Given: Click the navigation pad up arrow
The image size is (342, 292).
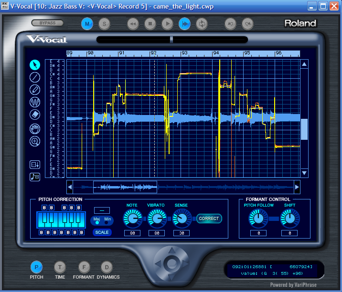Looking at the screenshot, I should (x=172, y=250).
